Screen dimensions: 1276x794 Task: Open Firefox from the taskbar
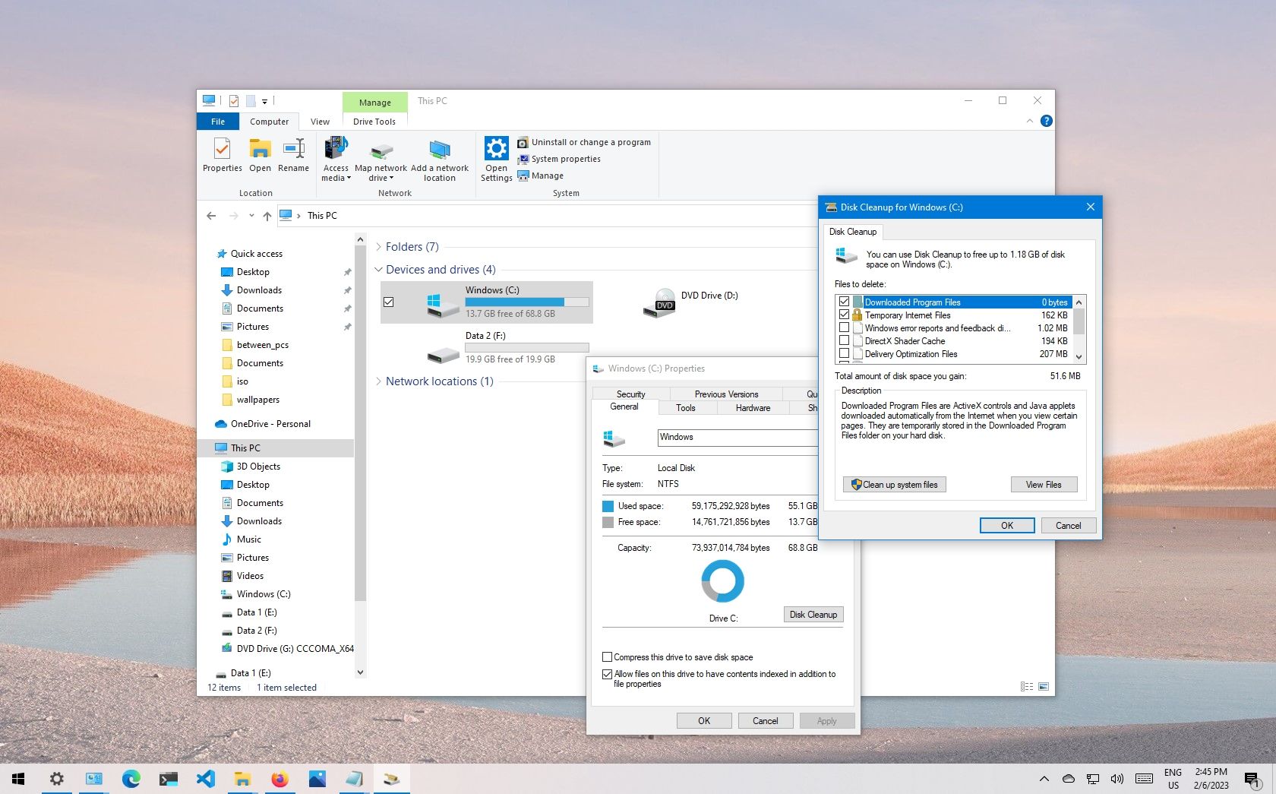coord(280,778)
